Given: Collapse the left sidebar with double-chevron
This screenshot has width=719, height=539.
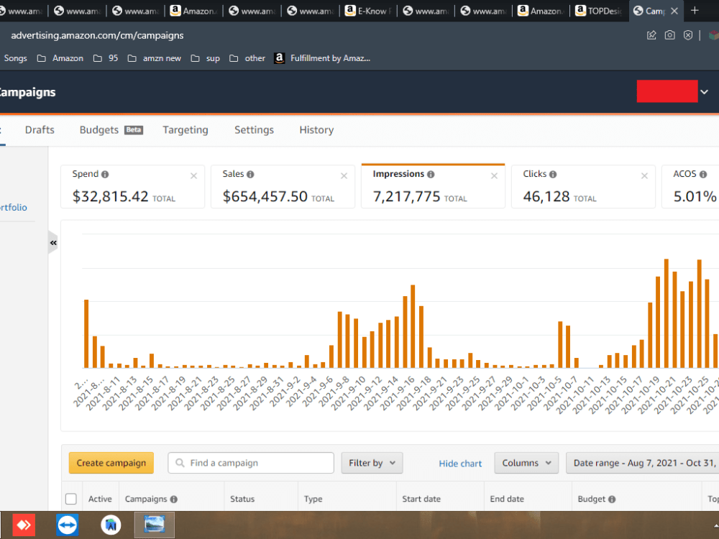Looking at the screenshot, I should (53, 242).
